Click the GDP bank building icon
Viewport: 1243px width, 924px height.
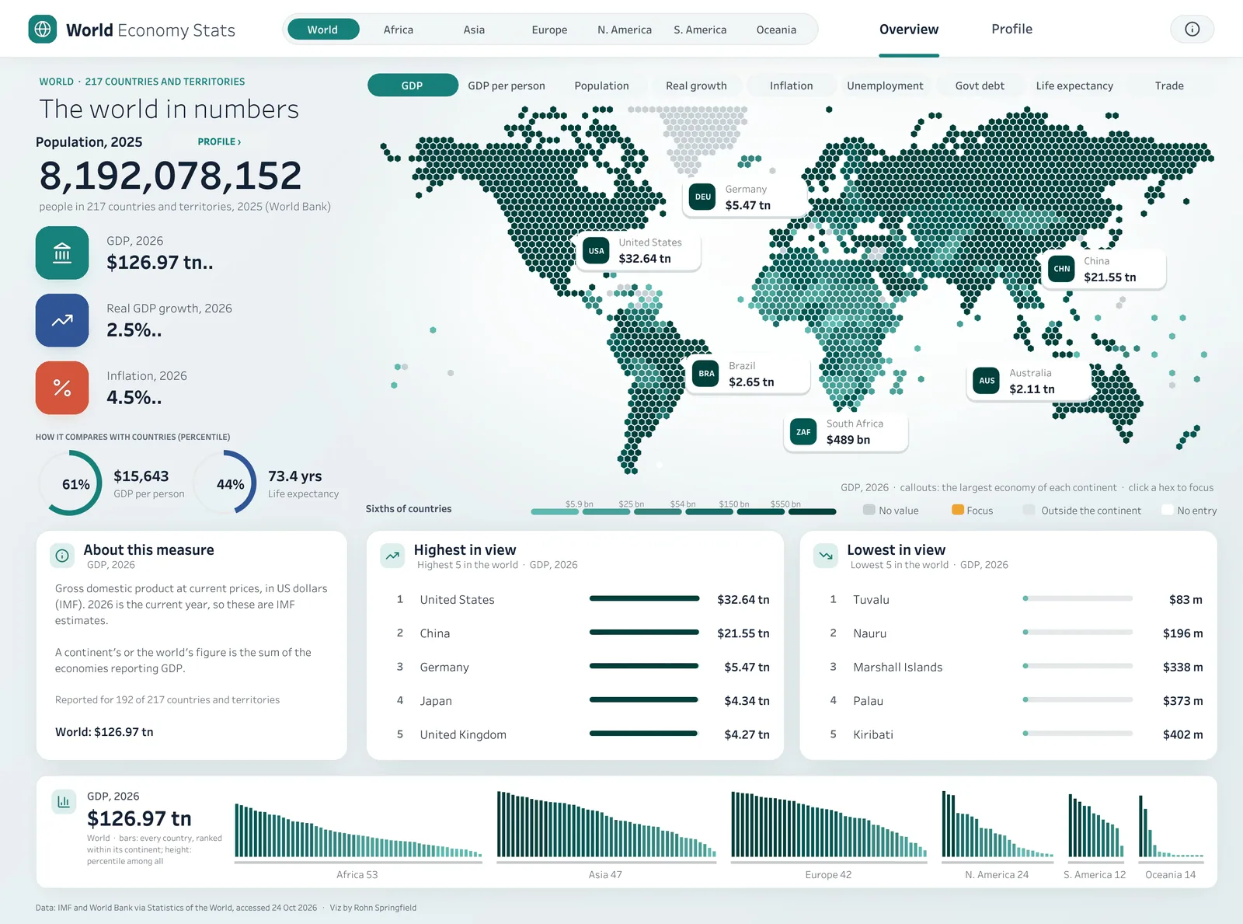62,253
